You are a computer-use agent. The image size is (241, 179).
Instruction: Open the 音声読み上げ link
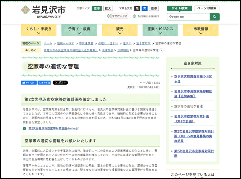click(x=120, y=16)
